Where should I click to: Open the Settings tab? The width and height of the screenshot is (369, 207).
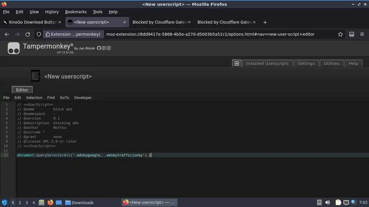(x=306, y=64)
